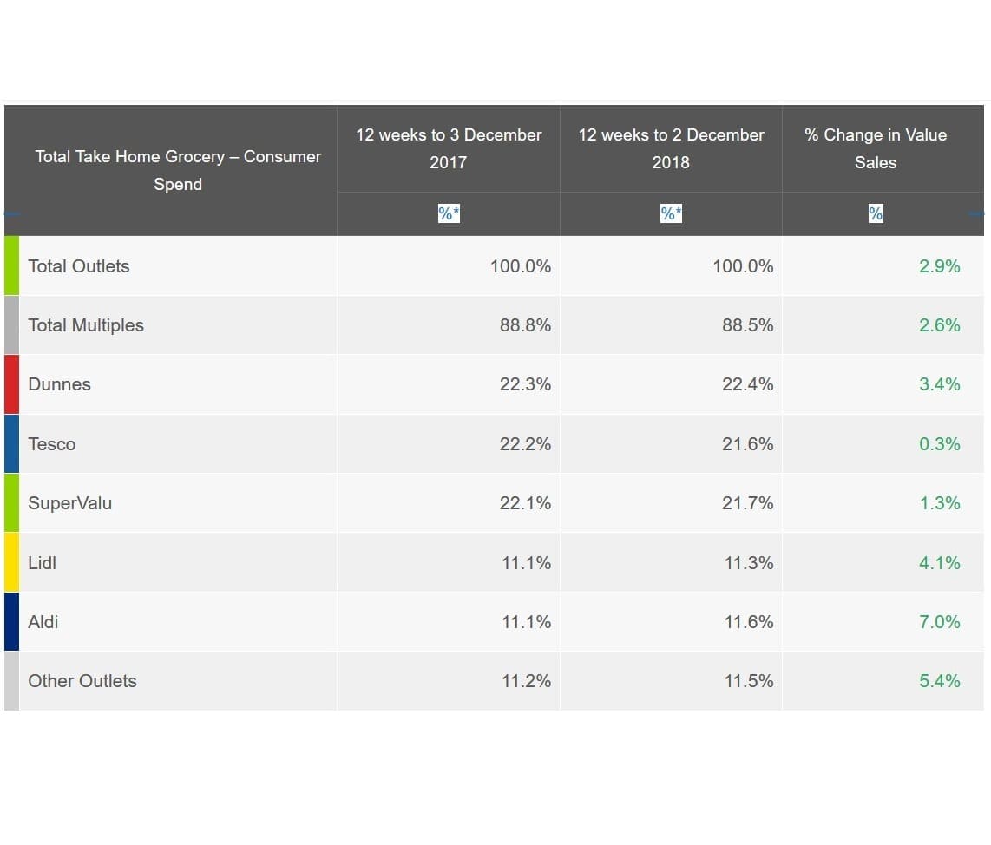Click the gray swatch beside Total Multiples
The image size is (991, 845).
11,325
